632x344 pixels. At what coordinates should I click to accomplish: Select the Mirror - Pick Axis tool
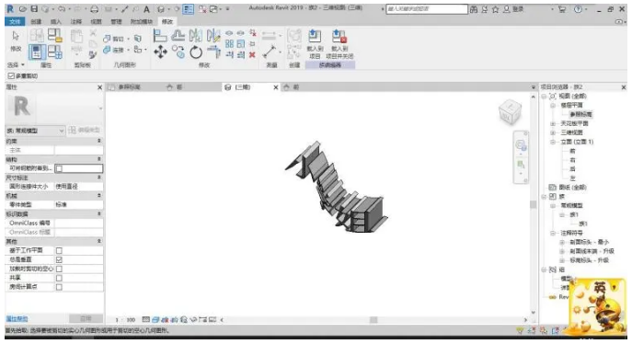pos(196,36)
